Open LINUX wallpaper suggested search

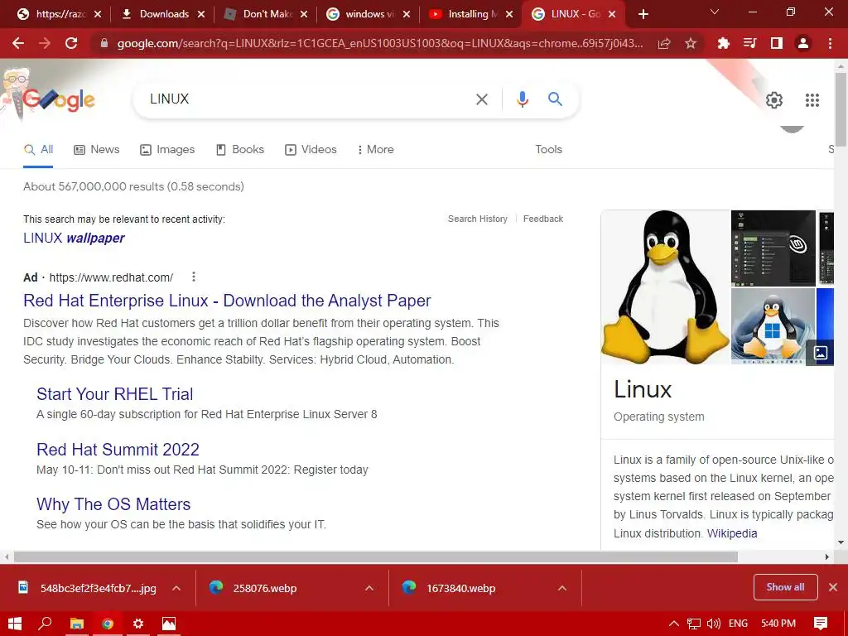(x=74, y=238)
